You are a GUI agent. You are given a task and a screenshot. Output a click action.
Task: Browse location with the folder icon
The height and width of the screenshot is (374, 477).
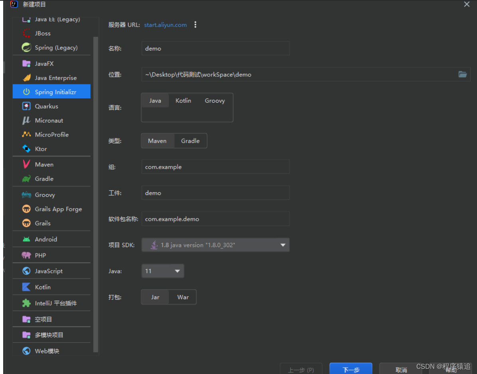[462, 74]
